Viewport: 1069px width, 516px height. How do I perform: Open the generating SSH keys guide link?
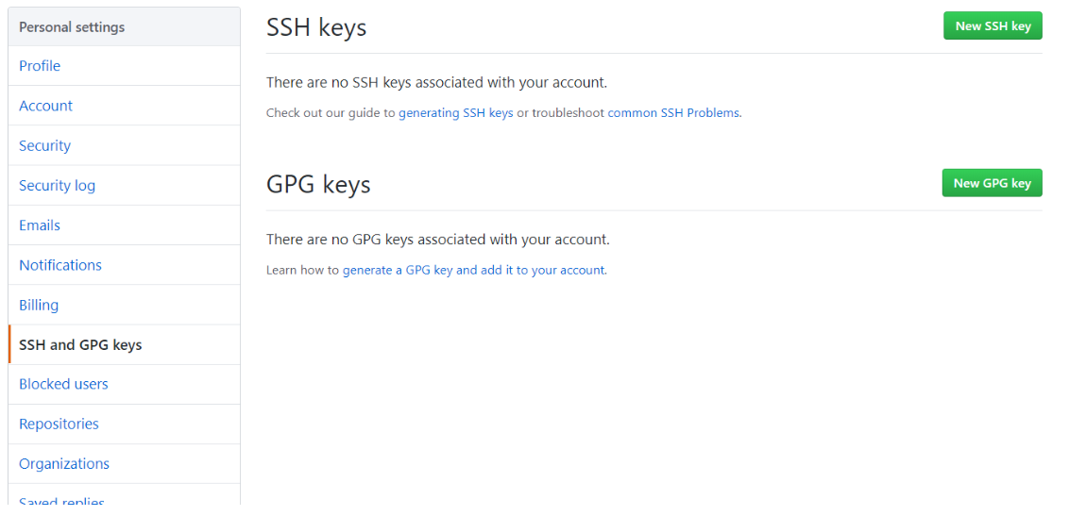[x=456, y=113]
